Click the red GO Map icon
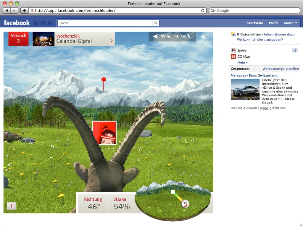The width and height of the screenshot is (303, 227). click(x=233, y=56)
